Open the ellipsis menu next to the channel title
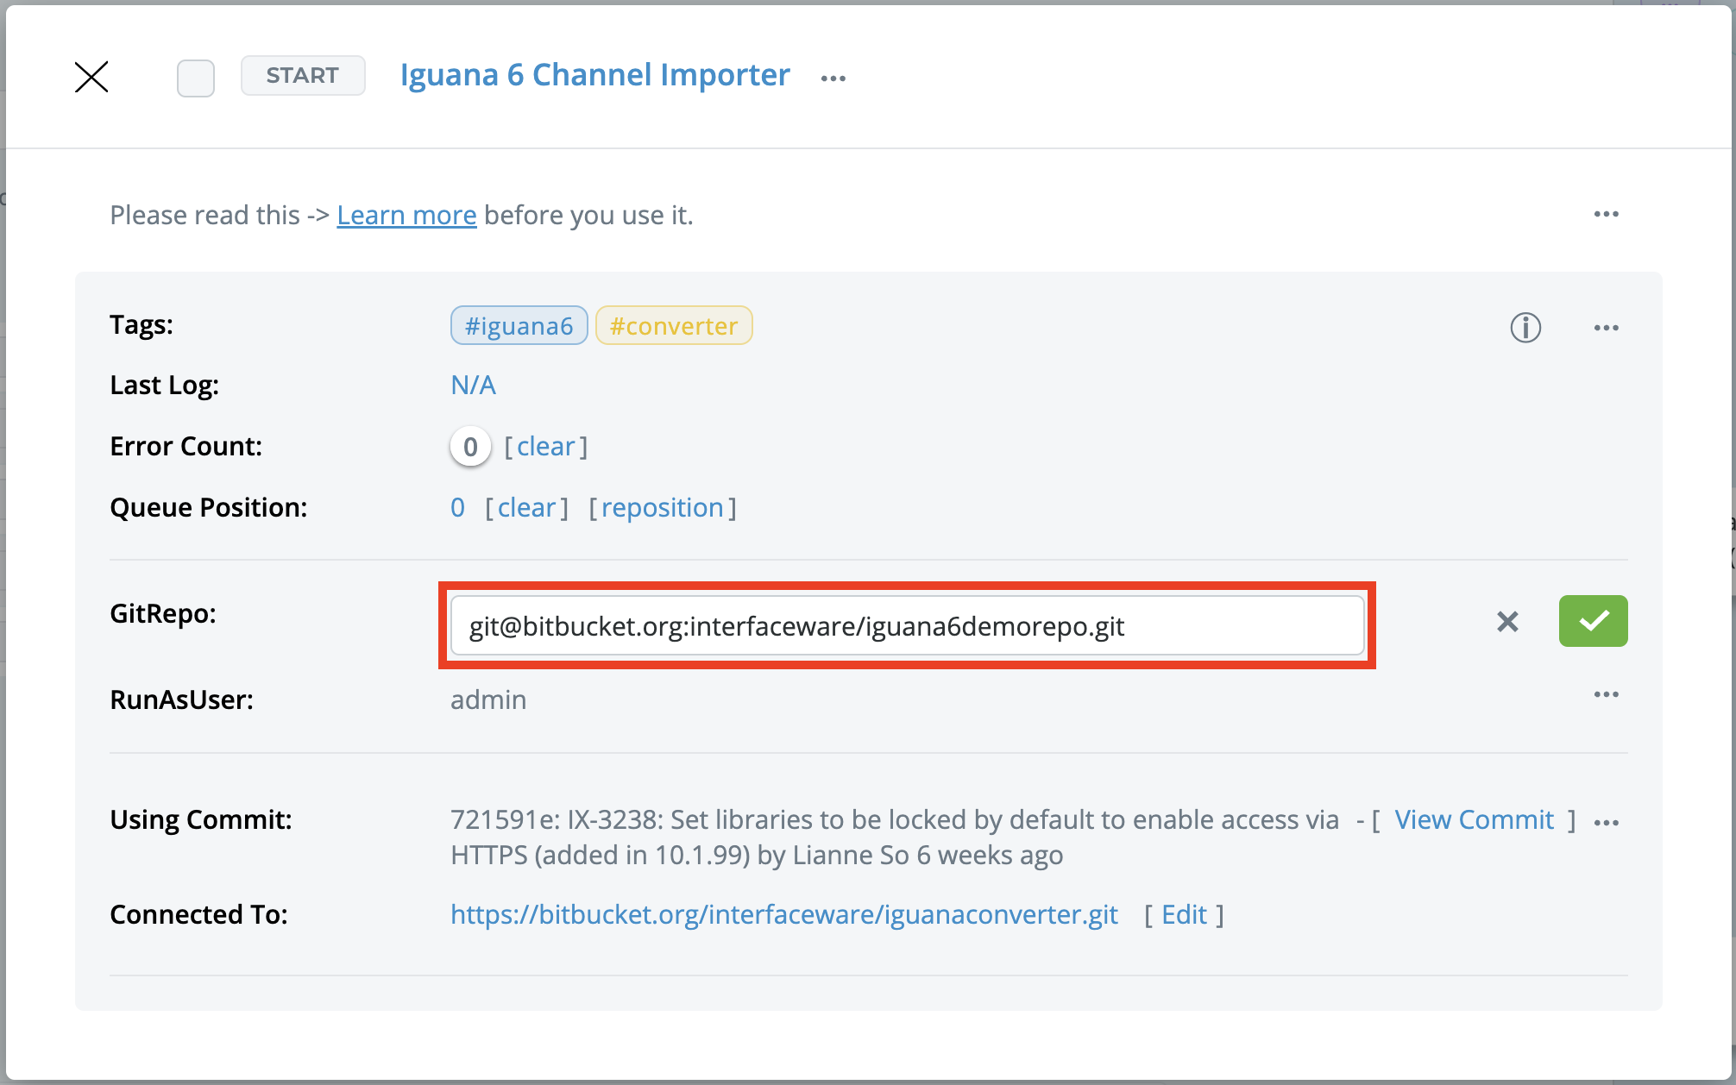 pyautogui.click(x=833, y=78)
